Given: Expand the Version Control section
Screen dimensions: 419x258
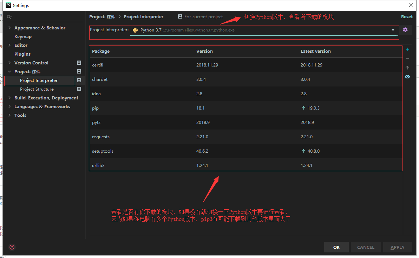Looking at the screenshot, I should click(9, 63).
